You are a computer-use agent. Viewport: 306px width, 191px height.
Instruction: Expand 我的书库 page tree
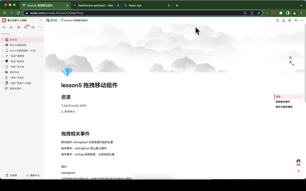click(3, 72)
